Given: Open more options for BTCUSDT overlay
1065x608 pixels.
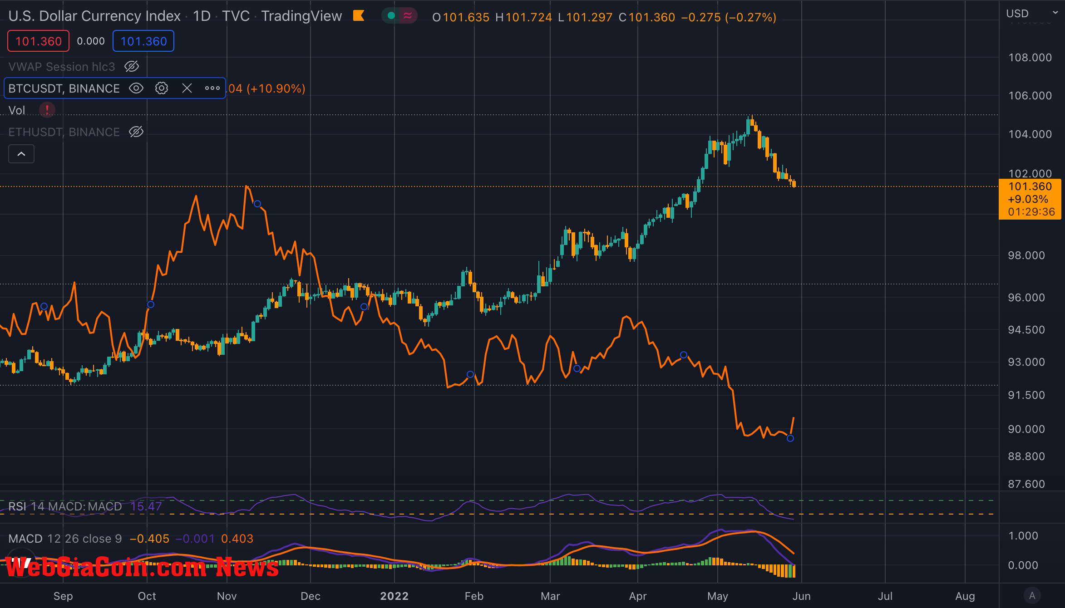Looking at the screenshot, I should click(x=212, y=88).
